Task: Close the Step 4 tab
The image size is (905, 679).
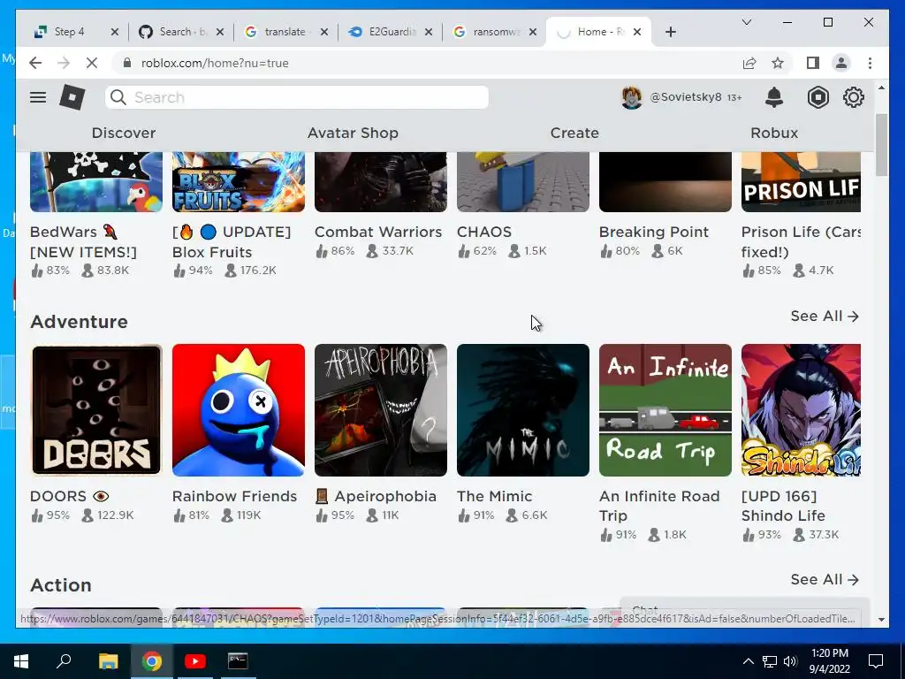Action: click(x=114, y=32)
